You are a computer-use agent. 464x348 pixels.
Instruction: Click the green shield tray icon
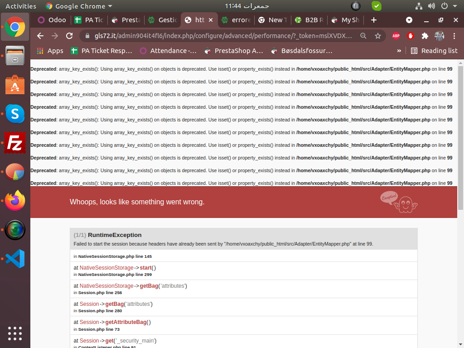pos(377,6)
